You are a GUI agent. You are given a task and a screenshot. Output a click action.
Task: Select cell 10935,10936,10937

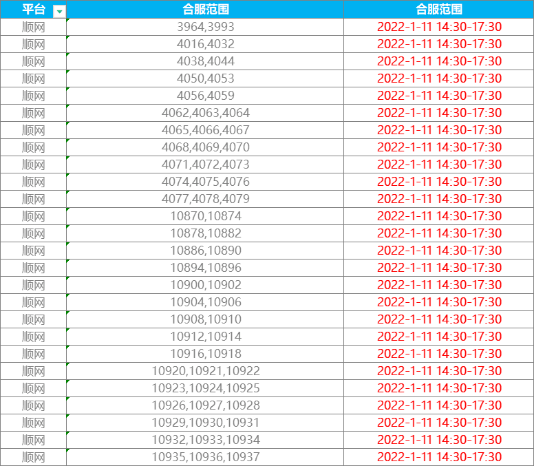point(205,457)
